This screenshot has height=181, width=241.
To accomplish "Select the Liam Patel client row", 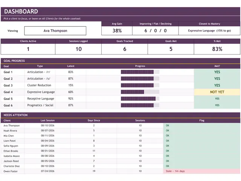I will (x=120, y=141).
